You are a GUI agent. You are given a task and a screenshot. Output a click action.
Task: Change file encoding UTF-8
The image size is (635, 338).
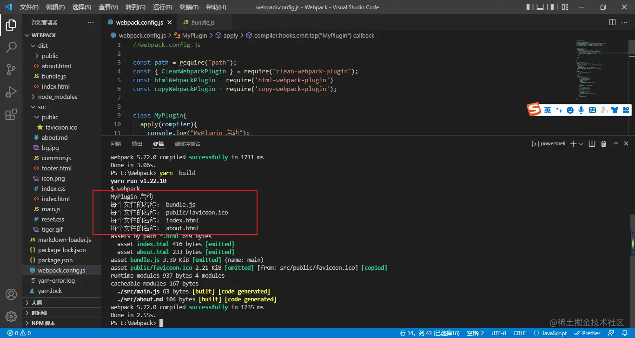(498, 333)
